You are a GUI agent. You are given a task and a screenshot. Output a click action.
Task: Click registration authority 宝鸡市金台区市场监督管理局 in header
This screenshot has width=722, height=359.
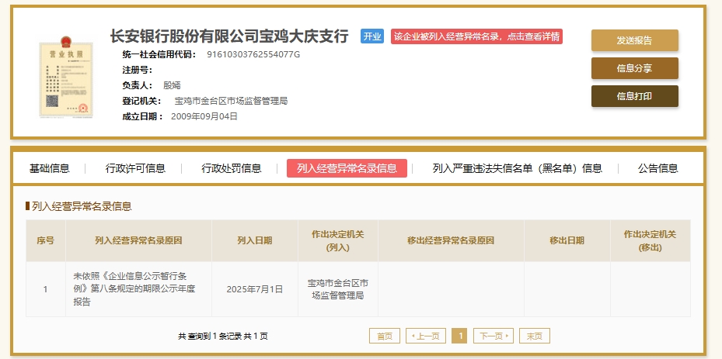(231, 101)
